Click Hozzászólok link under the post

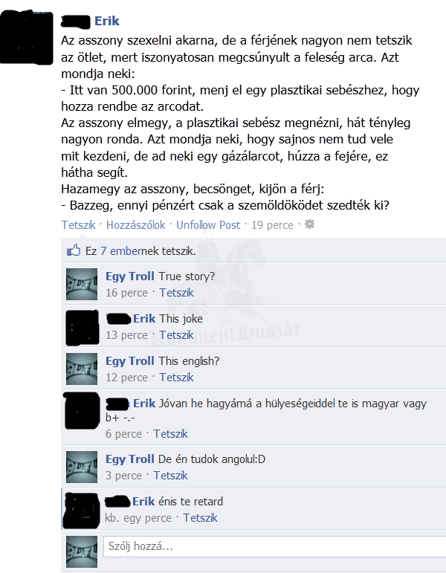pyautogui.click(x=135, y=224)
